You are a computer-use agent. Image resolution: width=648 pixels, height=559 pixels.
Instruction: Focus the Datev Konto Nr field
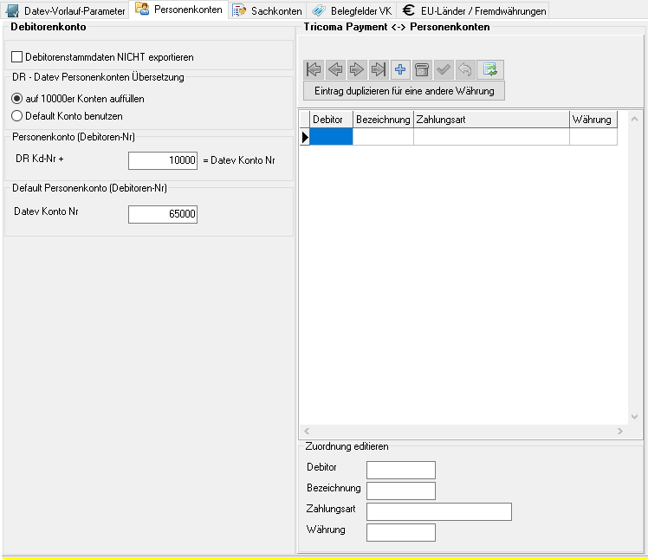(163, 214)
